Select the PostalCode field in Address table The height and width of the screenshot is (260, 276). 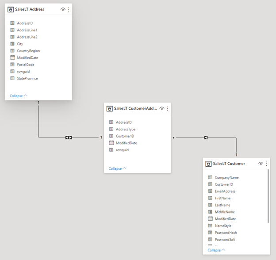coord(25,65)
